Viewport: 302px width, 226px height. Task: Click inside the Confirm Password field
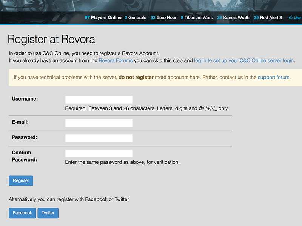[99, 153]
